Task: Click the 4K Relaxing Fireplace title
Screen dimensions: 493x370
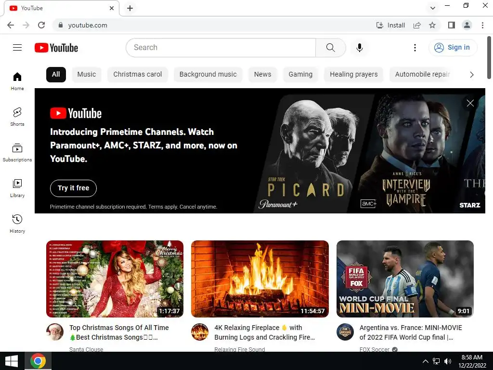Action: pos(264,332)
